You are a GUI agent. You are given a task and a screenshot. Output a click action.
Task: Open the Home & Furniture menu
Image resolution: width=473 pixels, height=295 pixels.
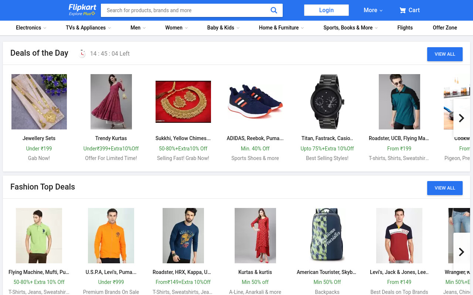pos(281,28)
